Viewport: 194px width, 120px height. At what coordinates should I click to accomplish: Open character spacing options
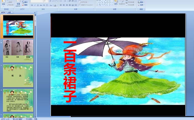click(47, 5)
